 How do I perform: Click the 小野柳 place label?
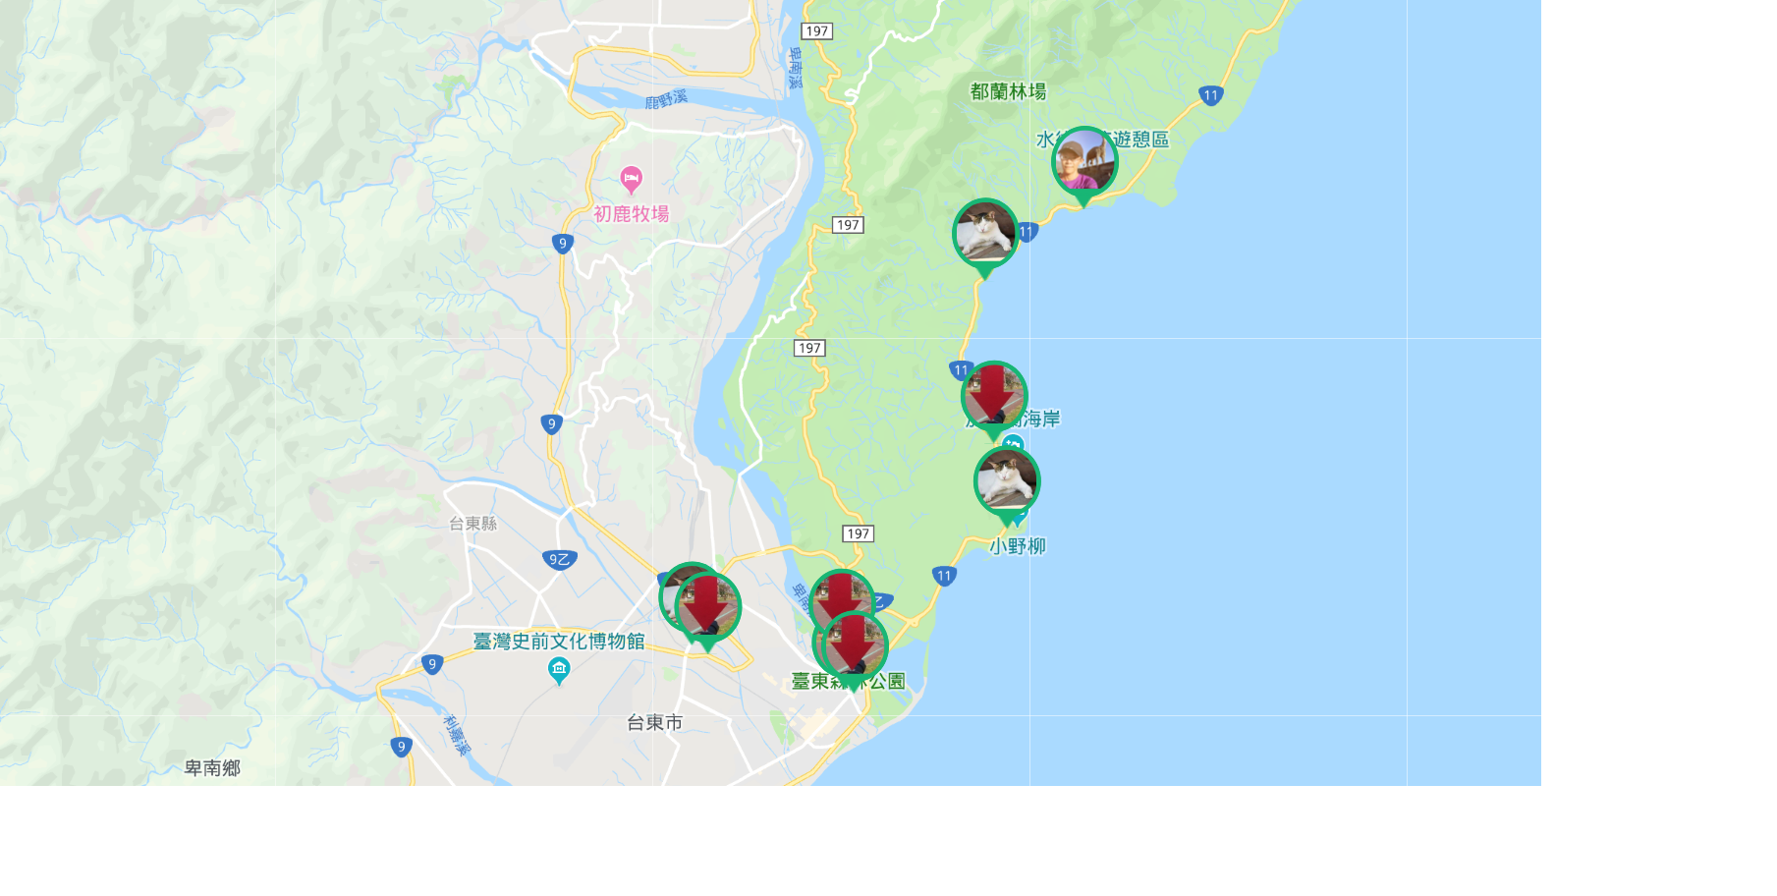(x=1018, y=546)
